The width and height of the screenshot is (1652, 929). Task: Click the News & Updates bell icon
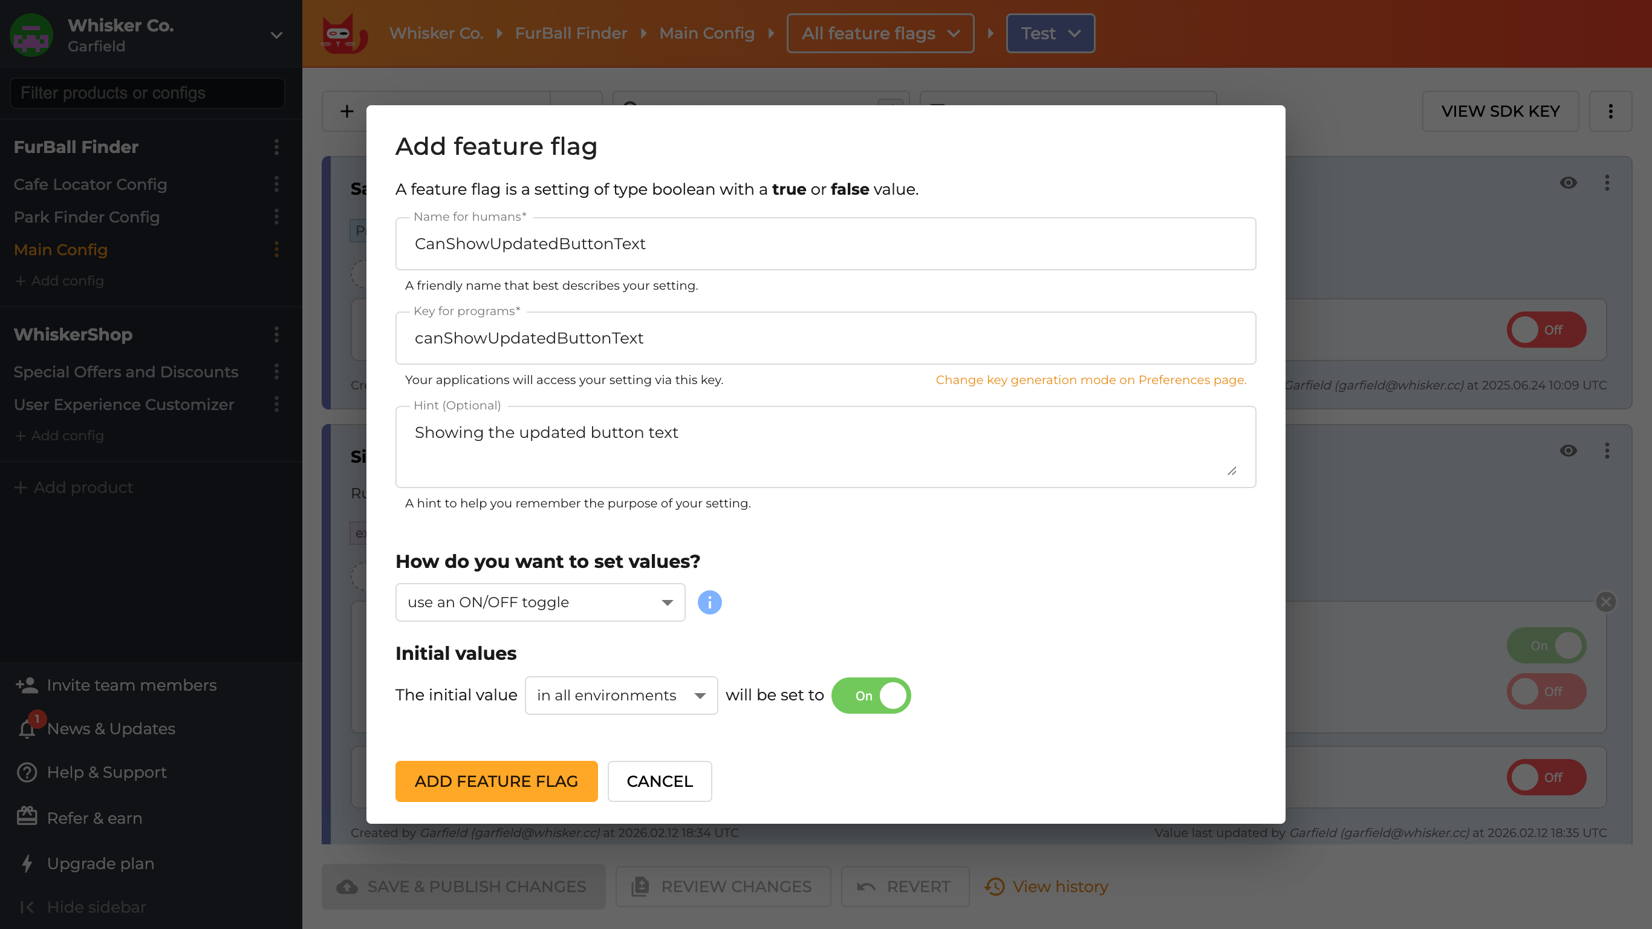(26, 728)
